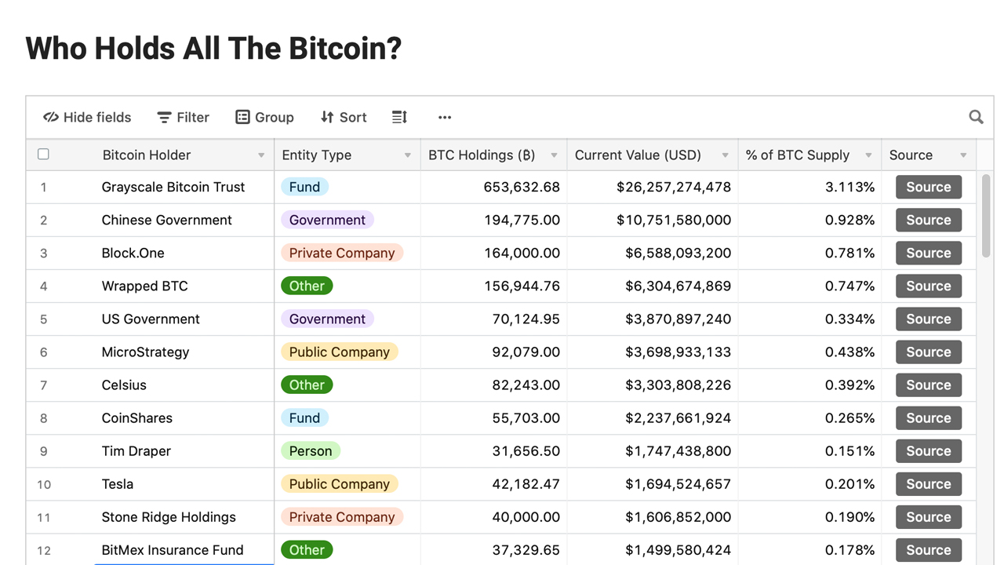The width and height of the screenshot is (1004, 565).
Task: Click the Chinese Government holder cell
Action: 166,220
